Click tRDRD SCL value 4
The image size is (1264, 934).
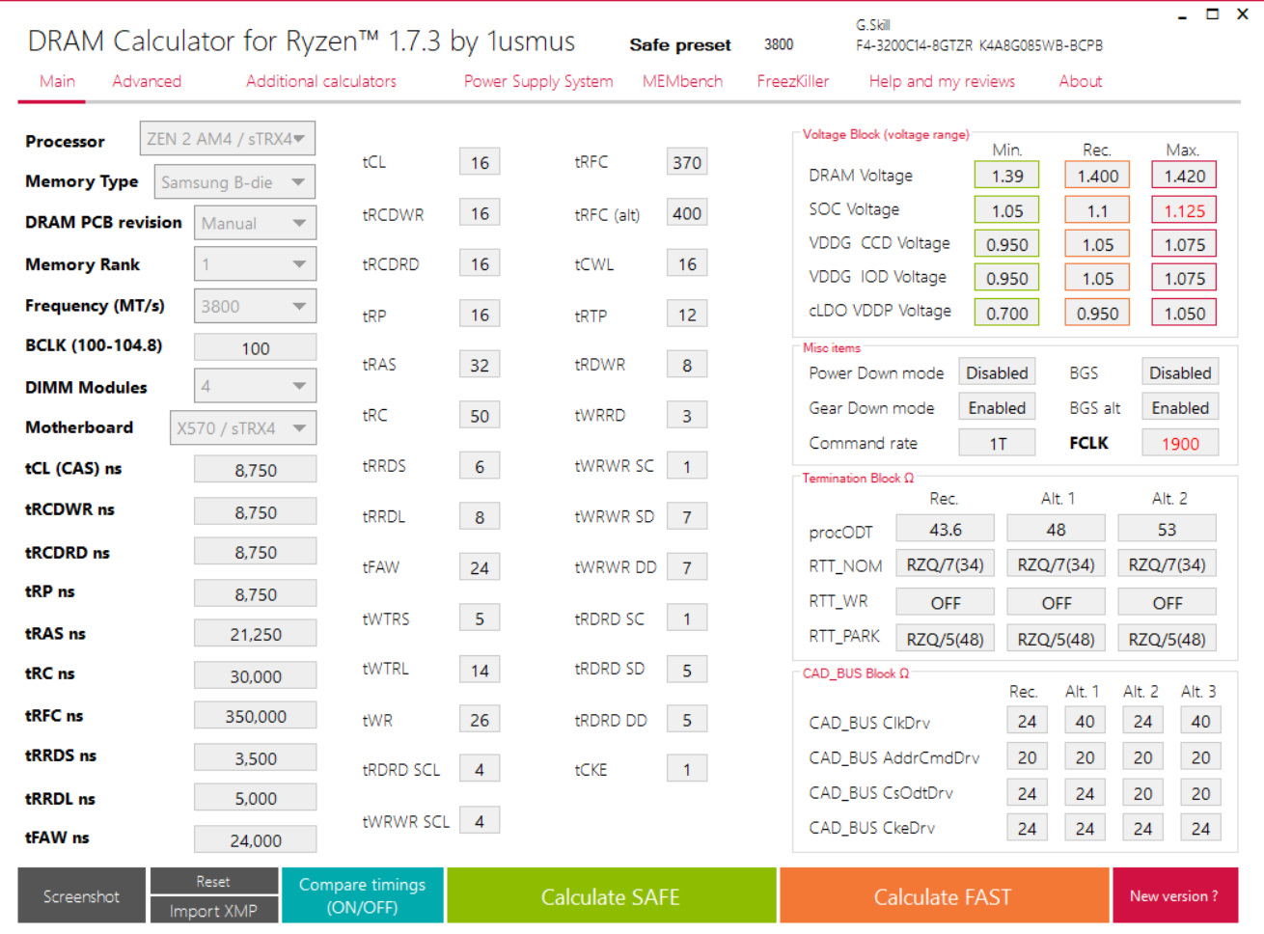480,769
